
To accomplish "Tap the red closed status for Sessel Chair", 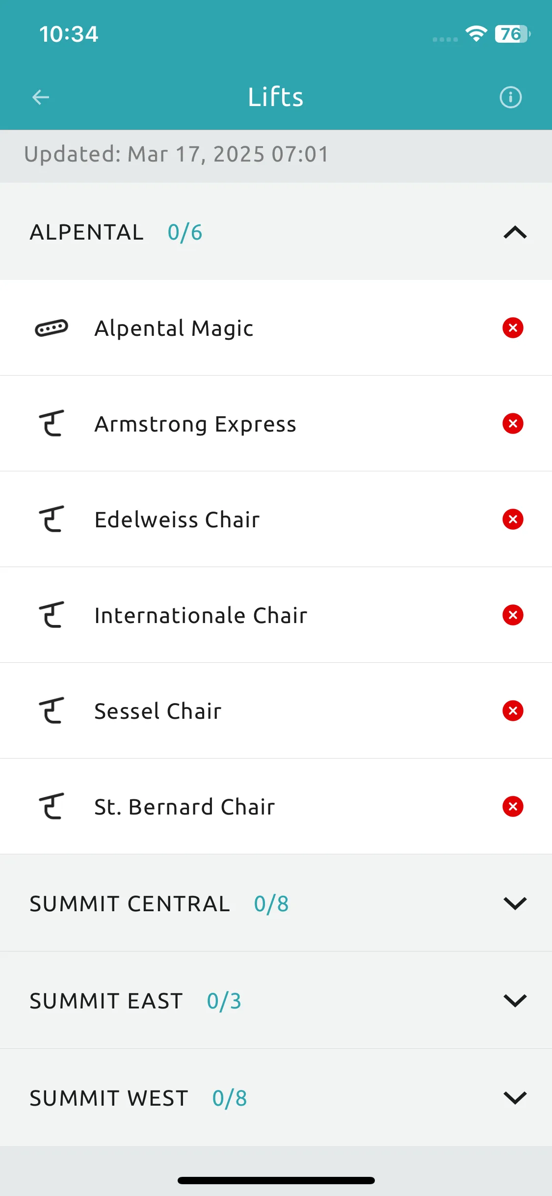I will [x=513, y=710].
